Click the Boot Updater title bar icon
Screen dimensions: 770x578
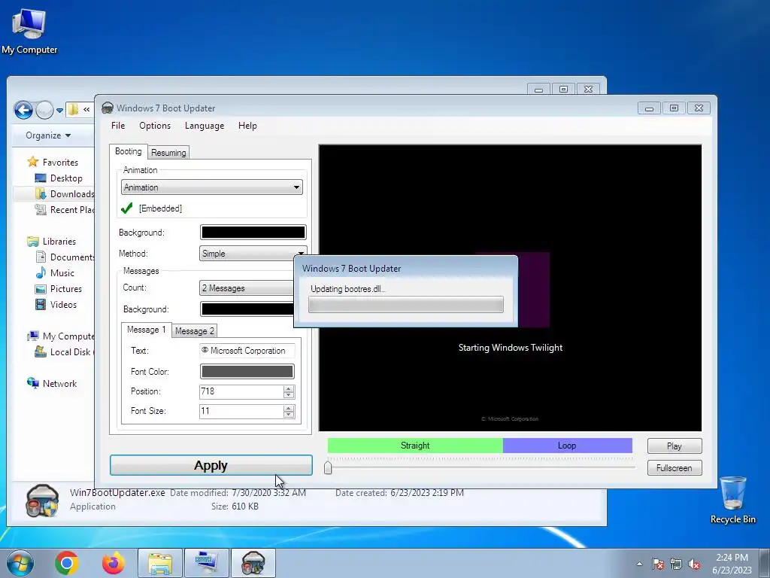point(107,108)
